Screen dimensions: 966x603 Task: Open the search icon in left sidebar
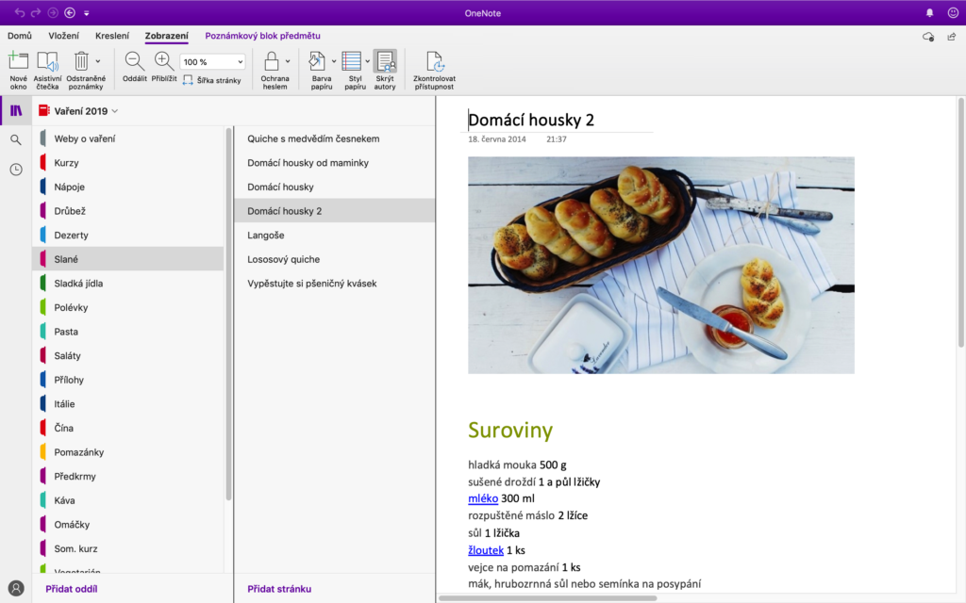pyautogui.click(x=16, y=139)
